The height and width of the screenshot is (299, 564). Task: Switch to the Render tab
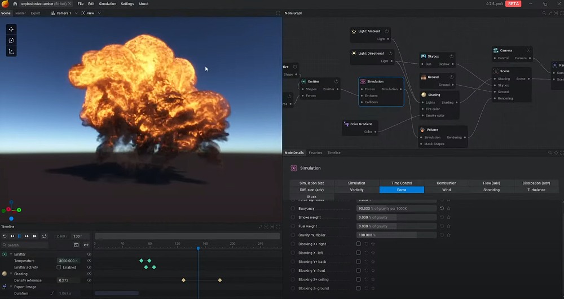click(20, 13)
